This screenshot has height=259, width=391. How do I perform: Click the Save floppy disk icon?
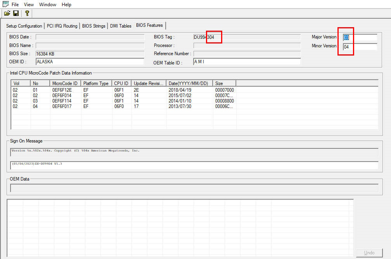[16, 13]
